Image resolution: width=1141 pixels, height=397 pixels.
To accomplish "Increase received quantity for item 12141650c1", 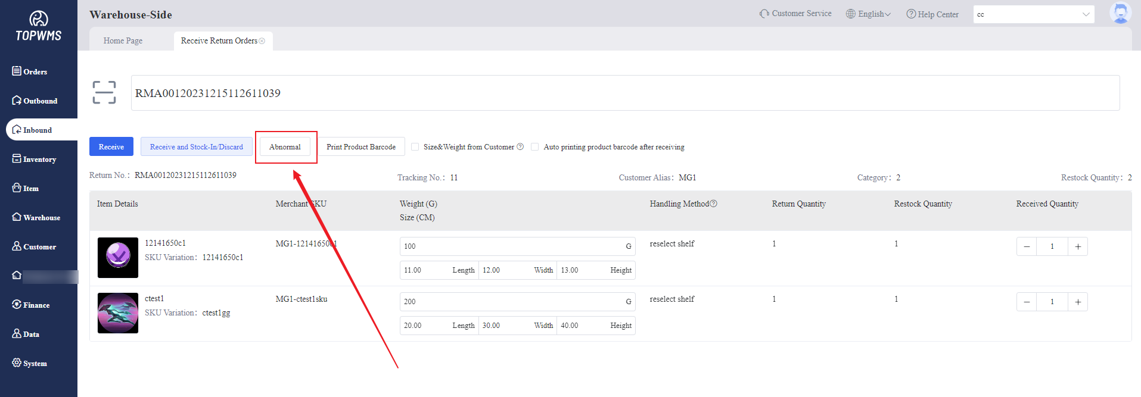I will click(1078, 246).
